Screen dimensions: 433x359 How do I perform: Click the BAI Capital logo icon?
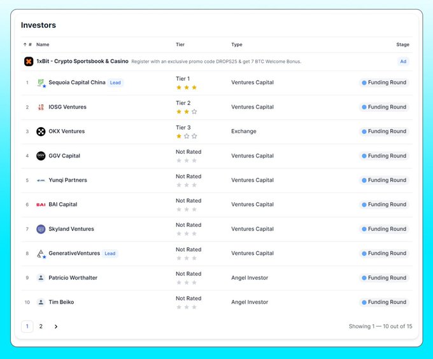click(x=41, y=205)
